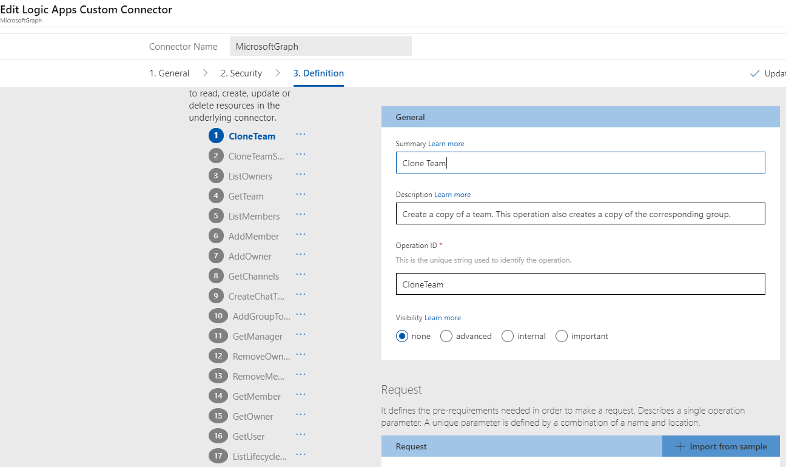Viewport: 786px width, 467px height.
Task: Open the GetChannels action ellipsis menu
Action: click(301, 275)
